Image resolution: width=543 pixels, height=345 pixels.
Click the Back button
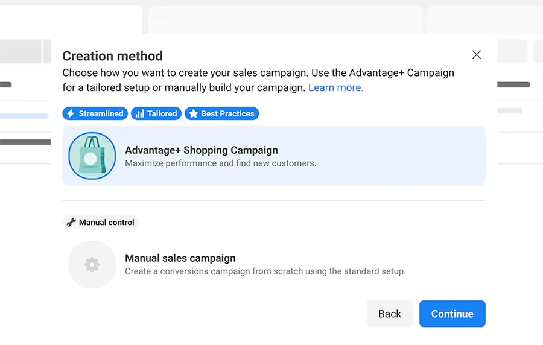tap(390, 314)
